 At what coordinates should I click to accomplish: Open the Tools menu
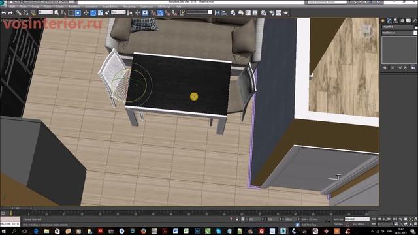(x=24, y=7)
